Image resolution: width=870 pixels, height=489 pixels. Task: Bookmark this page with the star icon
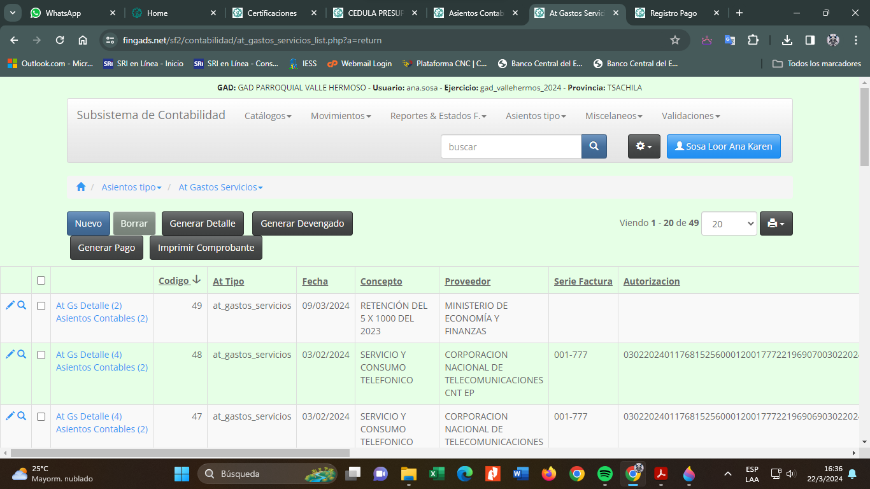click(x=675, y=40)
